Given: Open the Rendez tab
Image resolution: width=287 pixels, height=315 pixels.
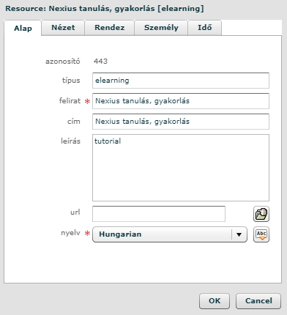Looking at the screenshot, I should pos(110,28).
